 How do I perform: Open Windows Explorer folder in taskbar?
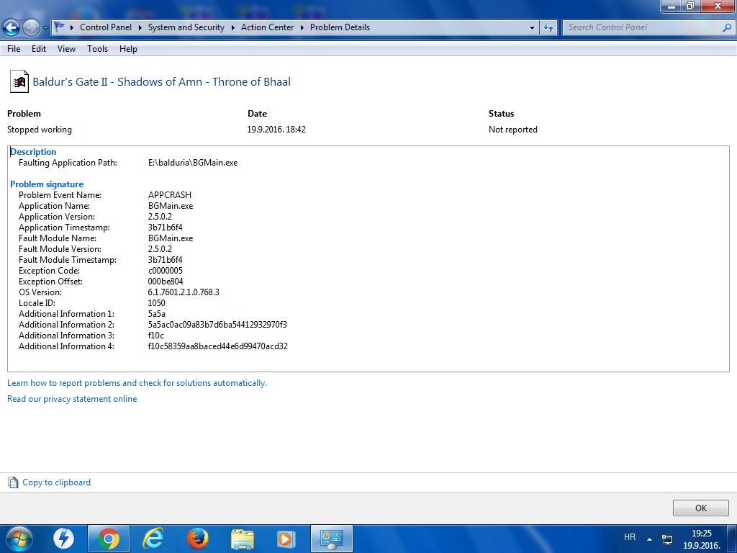tap(243, 539)
